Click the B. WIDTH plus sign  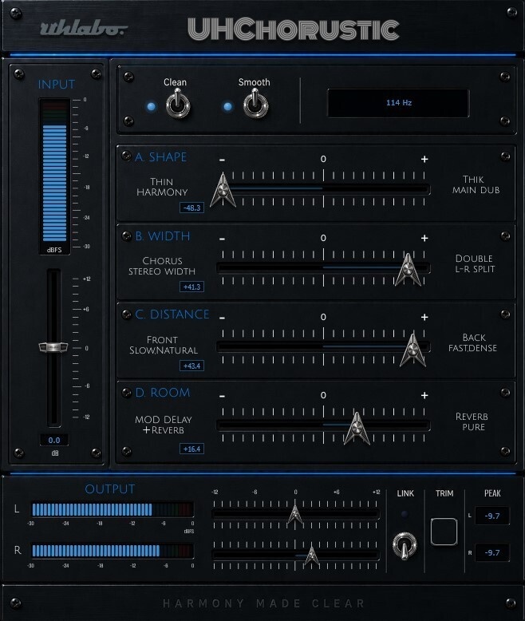point(424,238)
